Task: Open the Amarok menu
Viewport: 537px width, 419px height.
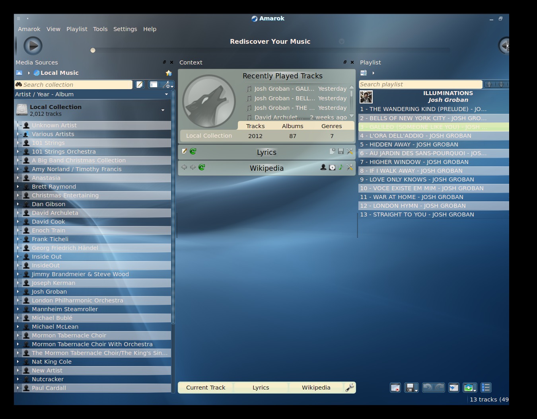Action: click(x=29, y=29)
